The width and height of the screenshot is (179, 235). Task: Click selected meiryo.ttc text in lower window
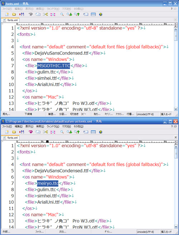click(48, 183)
